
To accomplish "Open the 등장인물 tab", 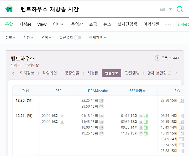I will (72, 73).
